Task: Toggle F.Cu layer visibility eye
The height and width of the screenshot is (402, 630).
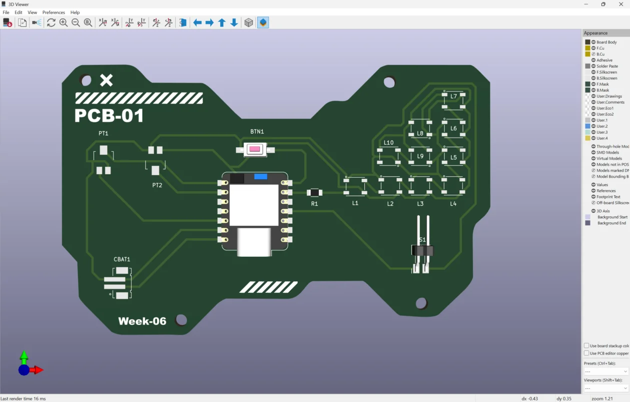Action: (x=593, y=48)
